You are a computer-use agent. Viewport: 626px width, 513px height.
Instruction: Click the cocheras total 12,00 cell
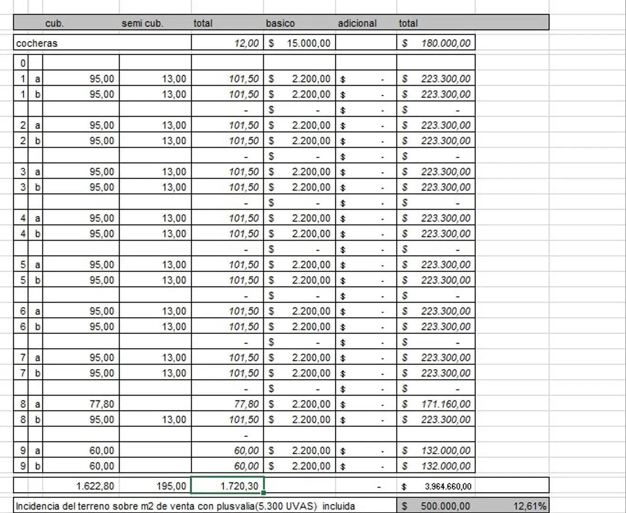click(227, 43)
